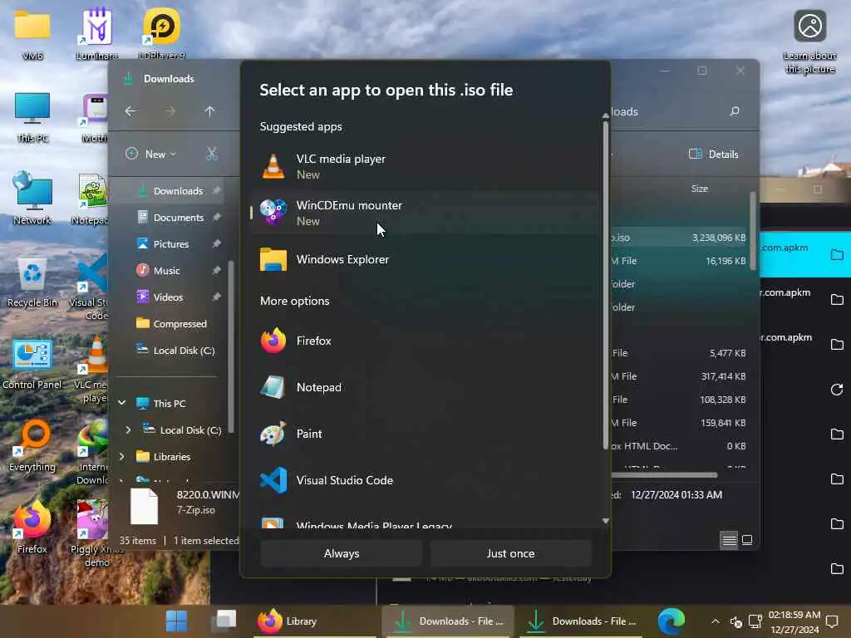This screenshot has width=851, height=638.
Task: Click the forward arrow in Explorer
Action: tap(170, 111)
